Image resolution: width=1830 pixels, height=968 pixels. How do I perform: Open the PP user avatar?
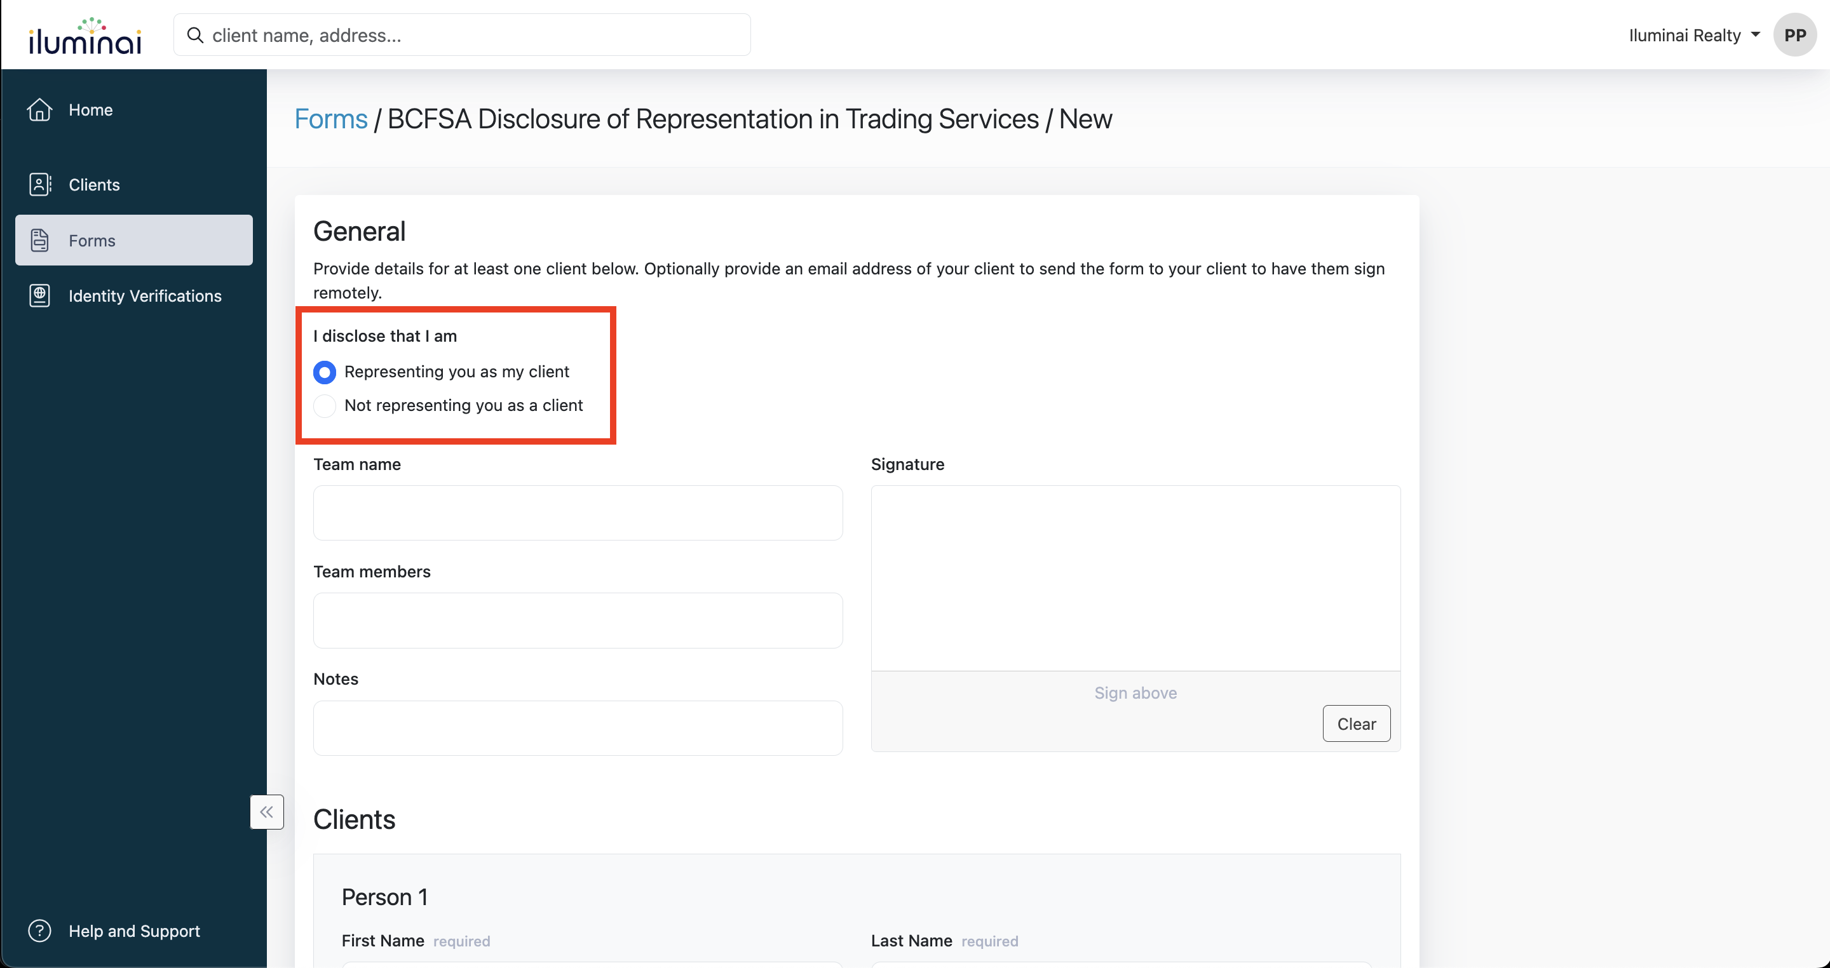pos(1794,35)
